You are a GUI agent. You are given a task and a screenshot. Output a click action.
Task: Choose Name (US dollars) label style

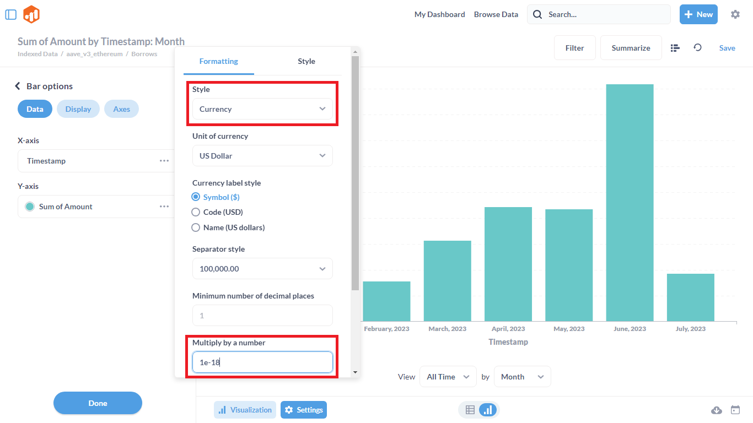coord(196,227)
